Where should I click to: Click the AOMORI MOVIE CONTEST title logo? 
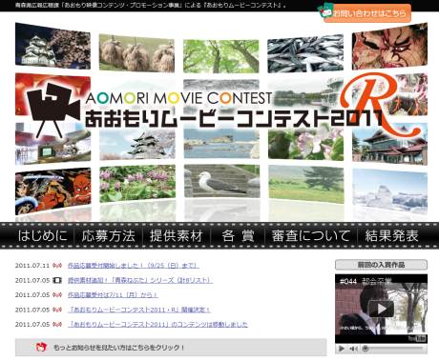[x=179, y=98]
